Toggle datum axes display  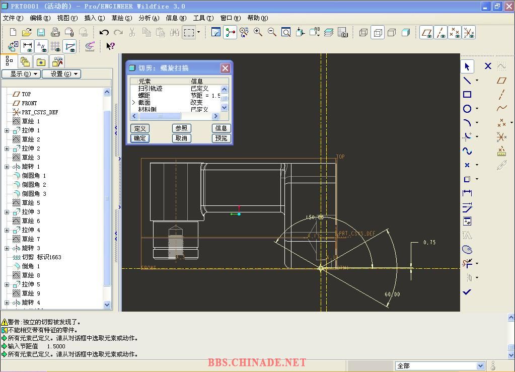(x=440, y=33)
